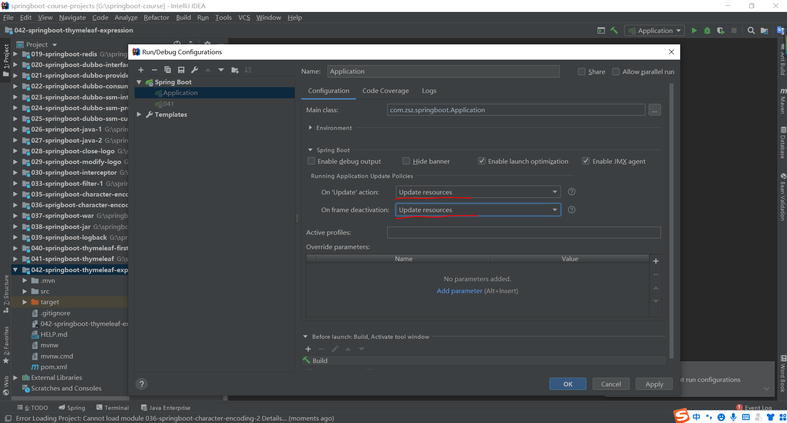Viewport: 787px width, 423px height.
Task: Expand the Environment section
Action: click(x=310, y=128)
